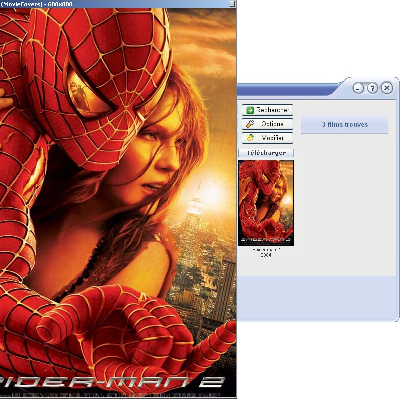Click the Télécharger download header button
This screenshot has width=400, height=399.
[266, 153]
